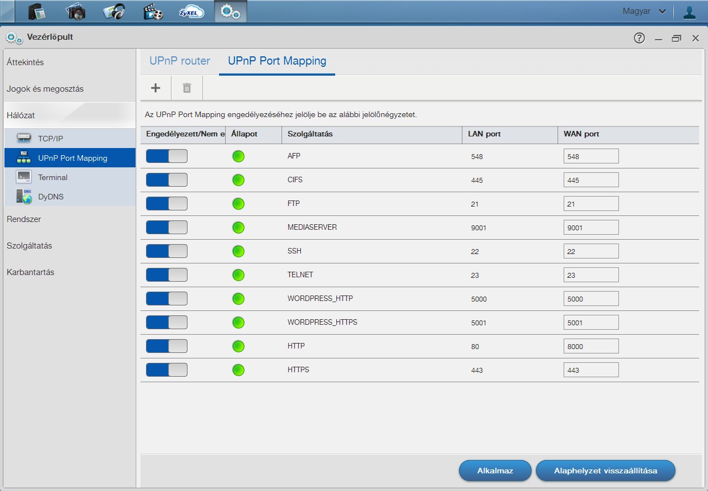Edit the WAN port field for MEDIASERVER
Screen dimensions: 708x491
591,228
